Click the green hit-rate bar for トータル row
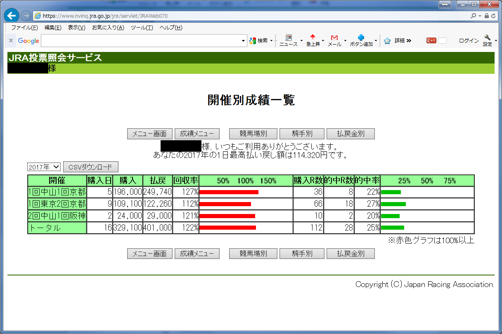 click(x=392, y=228)
